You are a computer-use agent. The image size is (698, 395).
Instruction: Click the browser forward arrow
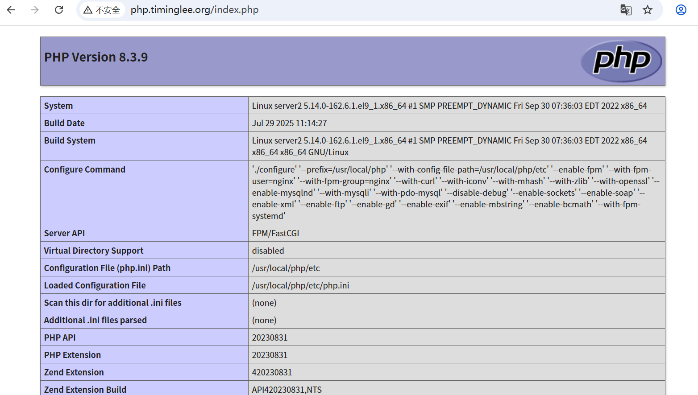pyautogui.click(x=35, y=10)
